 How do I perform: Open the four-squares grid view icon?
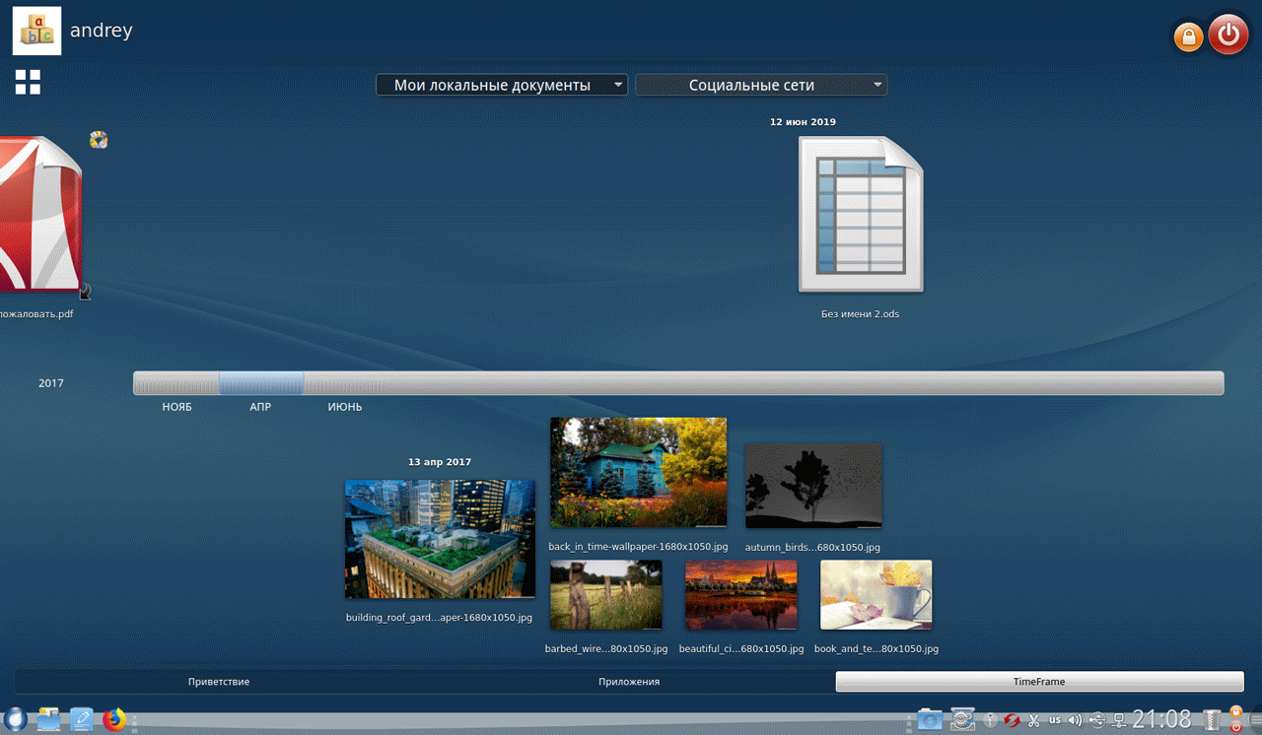[x=28, y=82]
